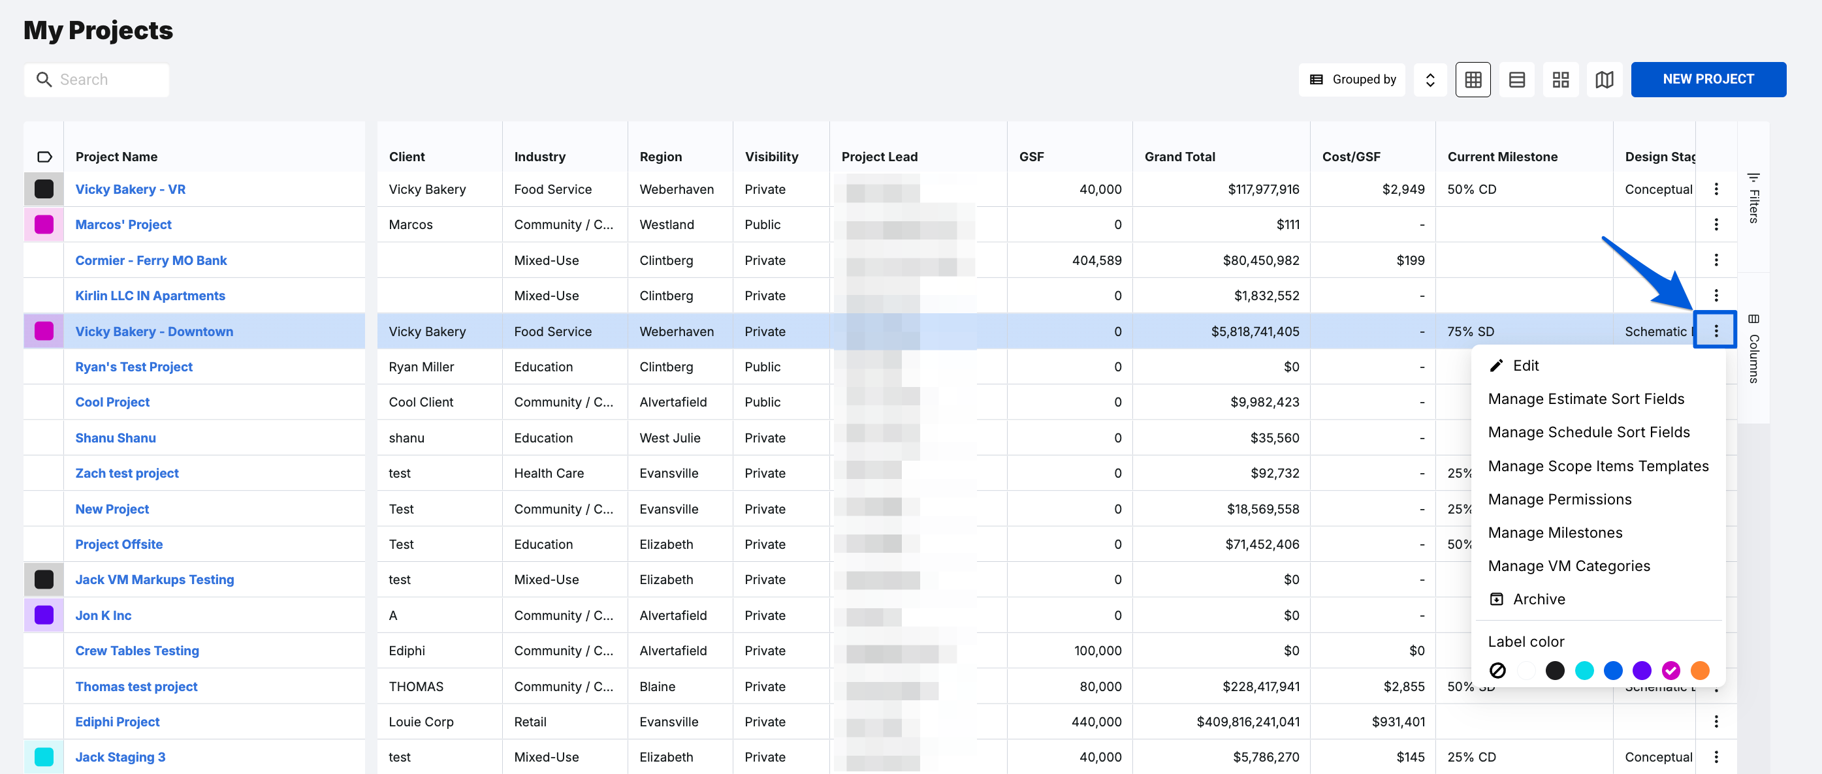Pick the orange label color swatch
This screenshot has height=774, width=1822.
[x=1699, y=670]
